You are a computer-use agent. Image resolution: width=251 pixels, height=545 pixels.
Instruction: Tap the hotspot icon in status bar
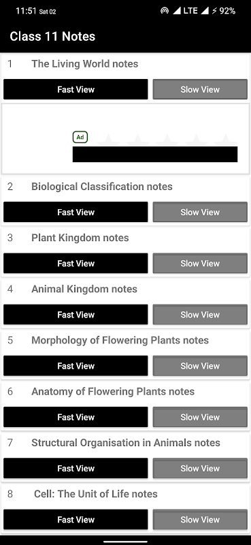pos(164,11)
